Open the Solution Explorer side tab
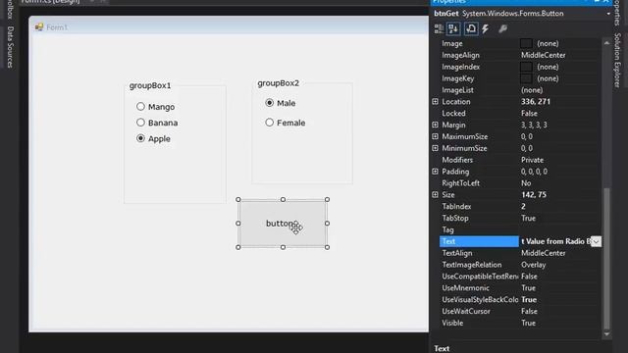628x353 pixels. pos(617,60)
